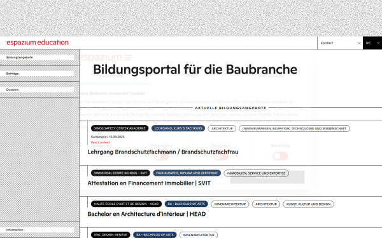Select Architektur tag in Brandschutzfachmann row
This screenshot has width=382, height=238.
point(222,128)
